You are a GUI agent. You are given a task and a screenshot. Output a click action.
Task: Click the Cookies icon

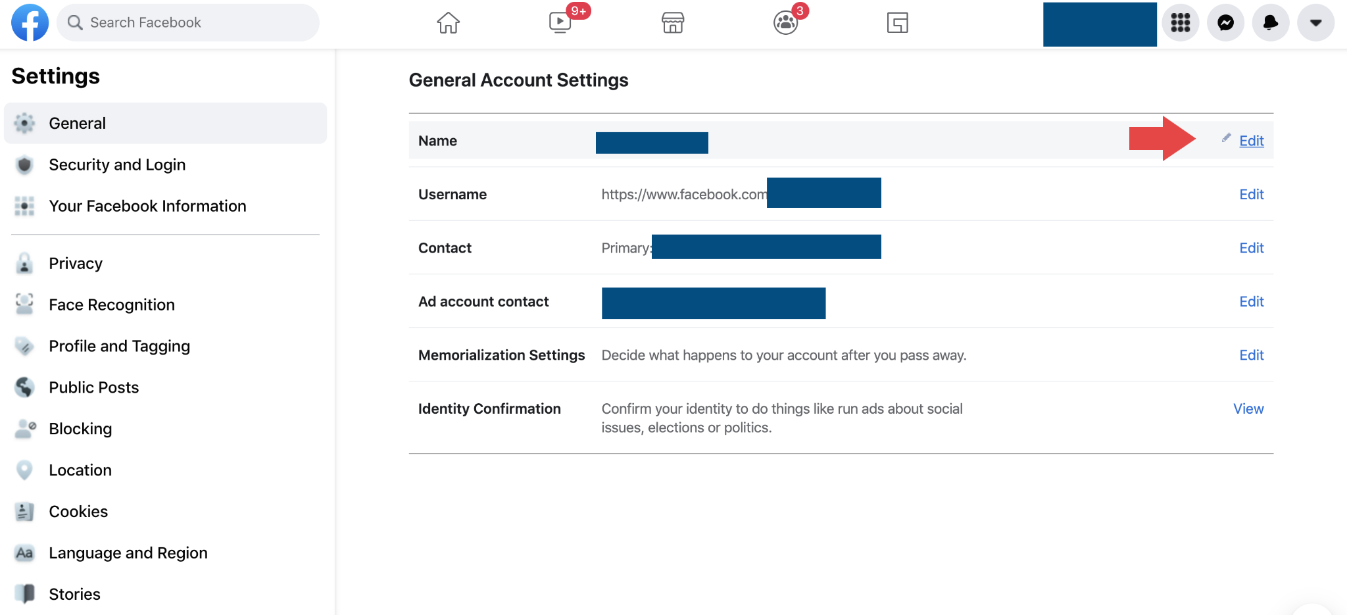click(24, 512)
